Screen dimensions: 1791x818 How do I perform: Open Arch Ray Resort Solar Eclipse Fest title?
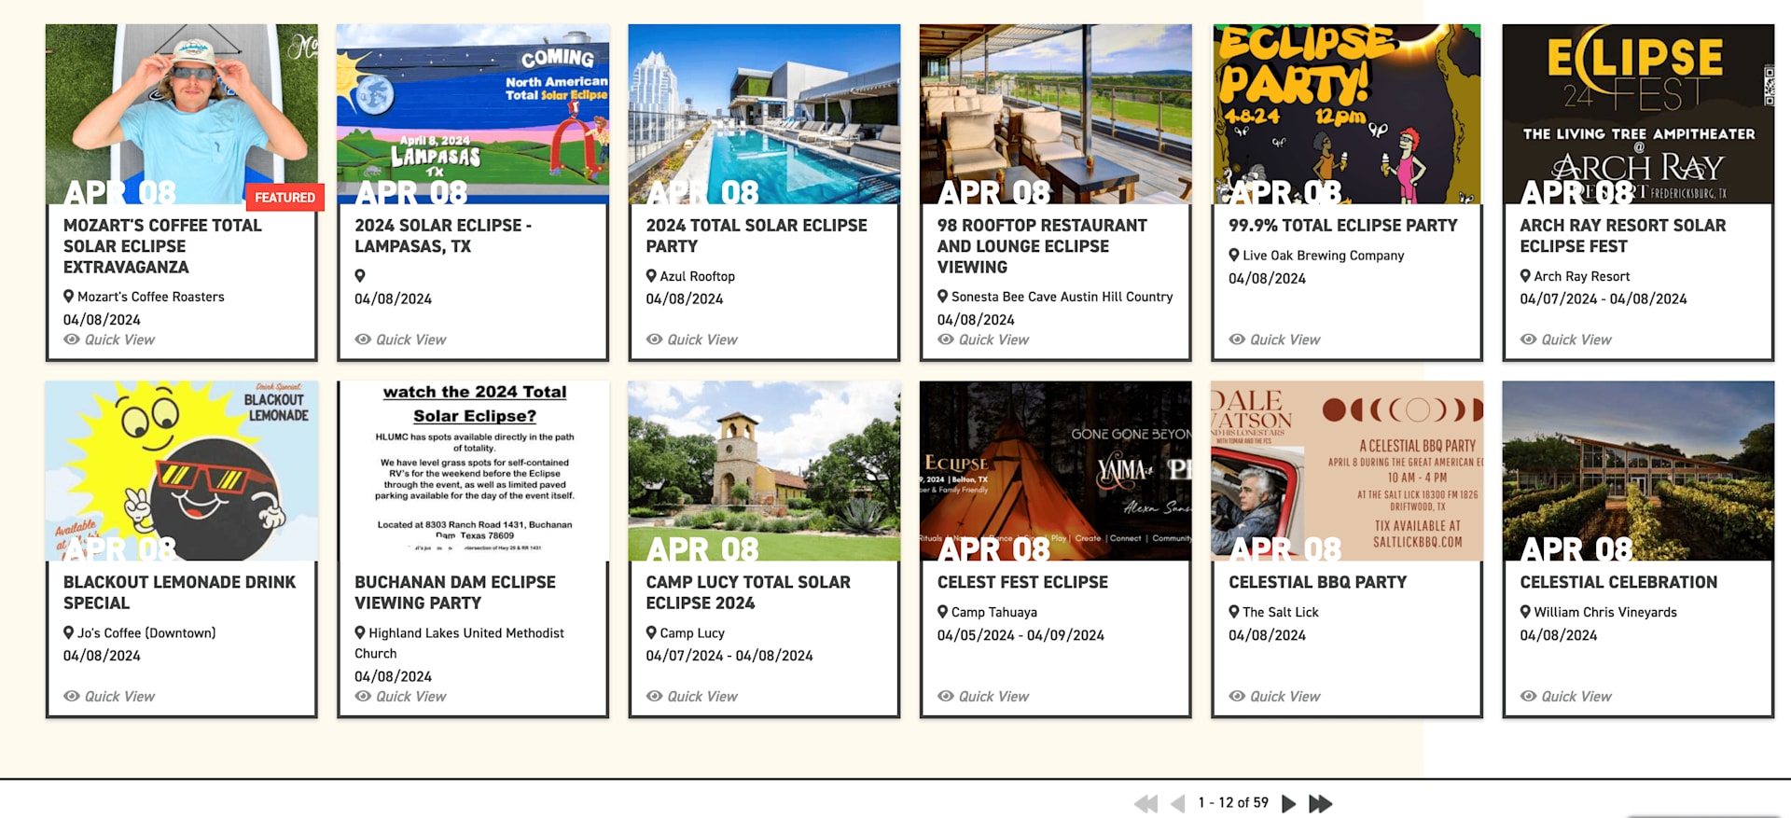[x=1622, y=236]
